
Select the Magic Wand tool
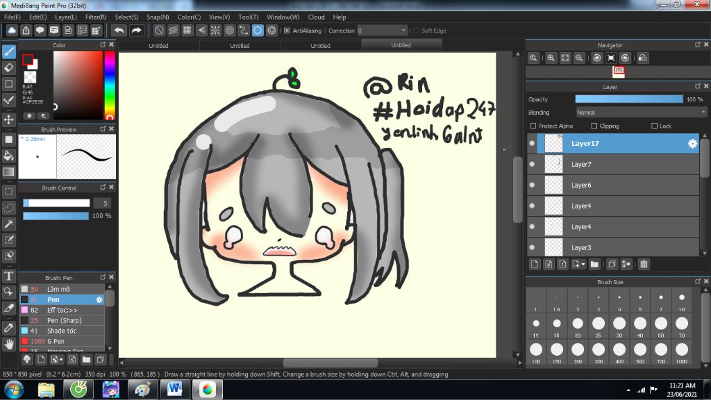(x=8, y=224)
